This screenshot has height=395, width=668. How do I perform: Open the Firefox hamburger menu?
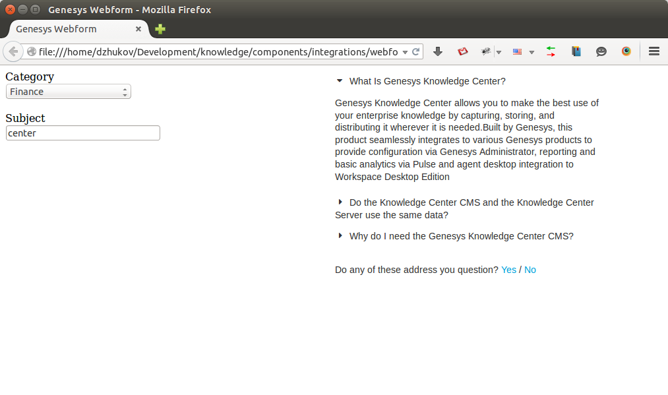pos(654,51)
